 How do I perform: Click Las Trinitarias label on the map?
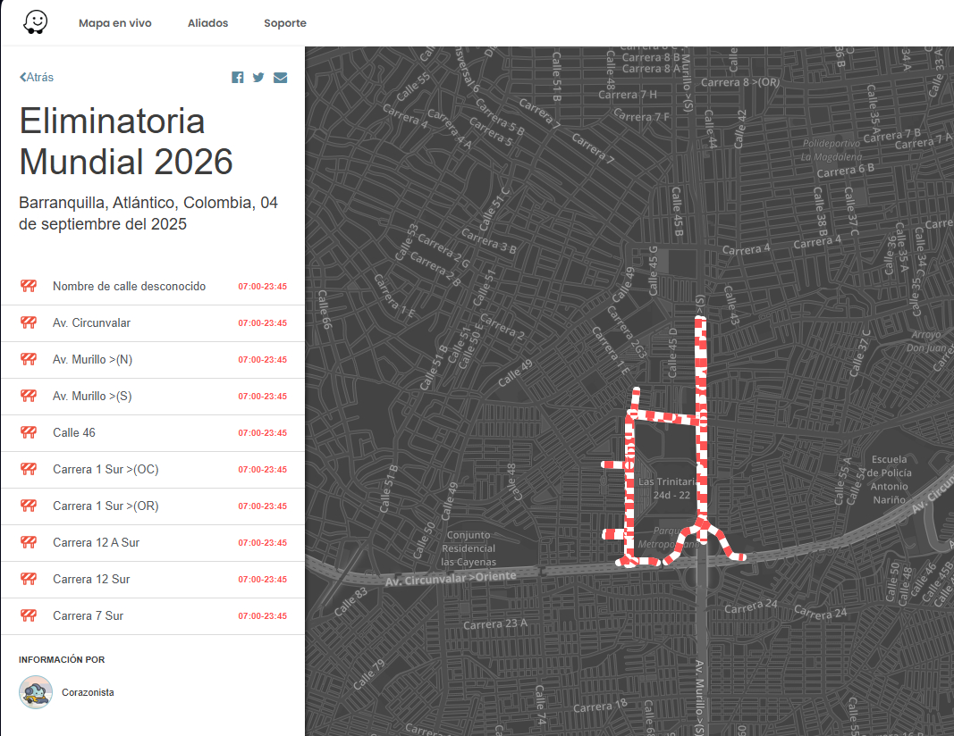pos(664,482)
